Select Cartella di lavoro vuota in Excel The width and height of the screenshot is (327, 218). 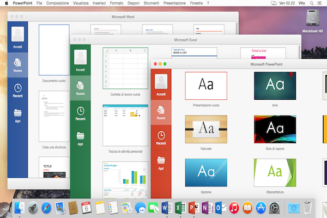tap(125, 68)
